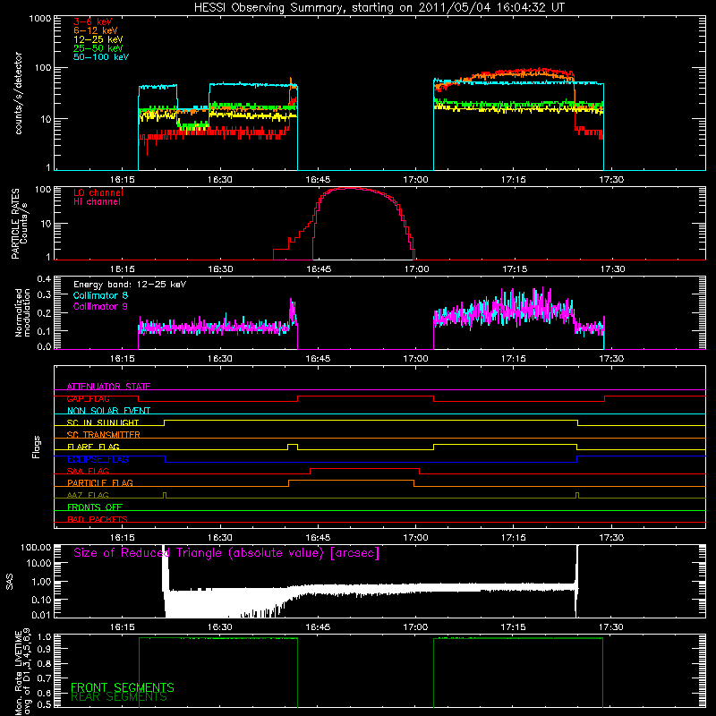Click the Collimator 9 legend label
Image resolution: width=716 pixels, height=716 pixels.
(x=101, y=306)
